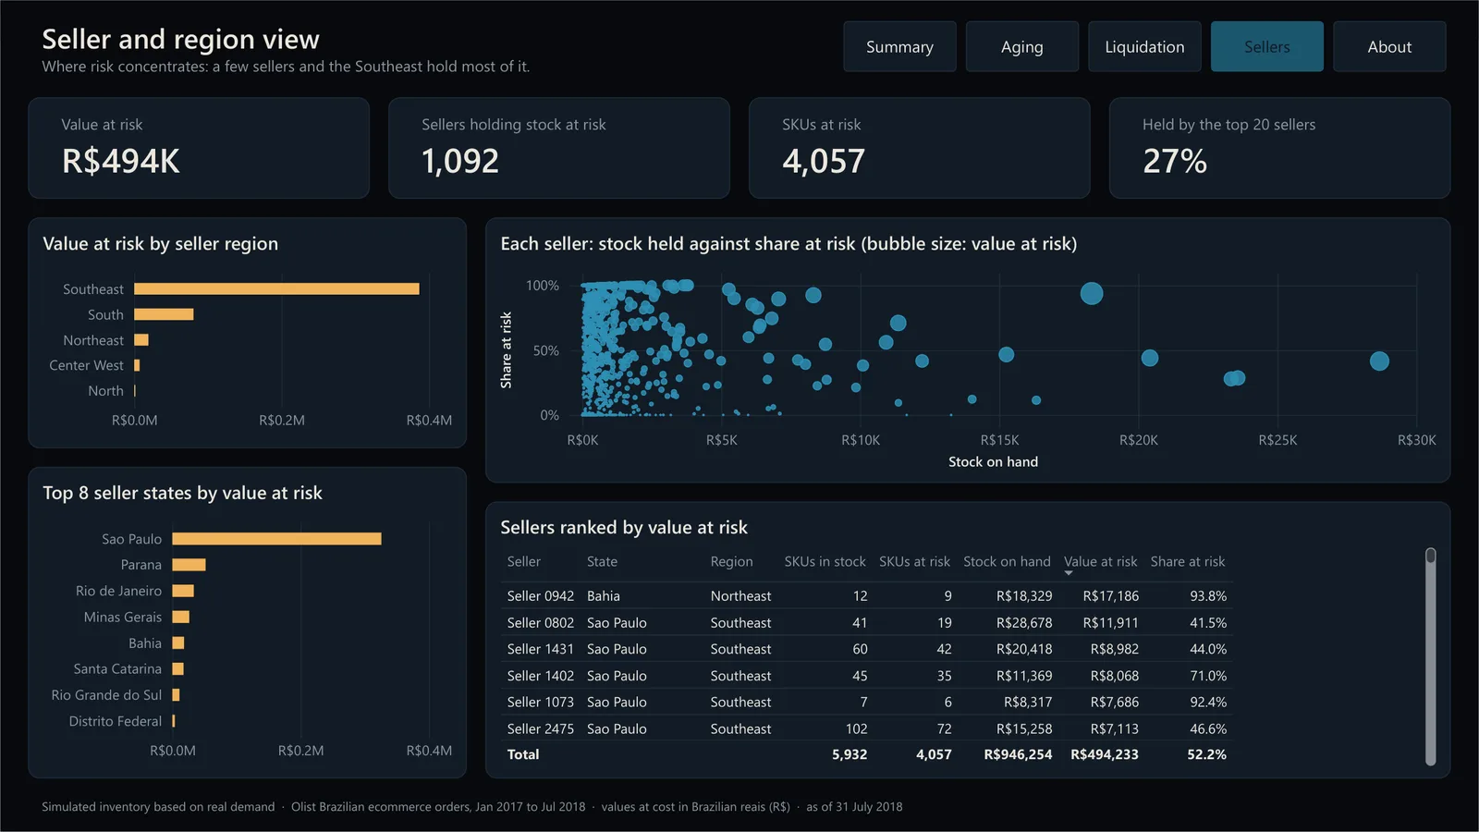Select the Parana bar in states chart
Viewport: 1479px width, 832px height.
click(189, 565)
